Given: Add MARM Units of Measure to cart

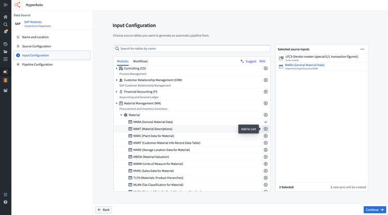Looking at the screenshot, I should [x=265, y=164].
